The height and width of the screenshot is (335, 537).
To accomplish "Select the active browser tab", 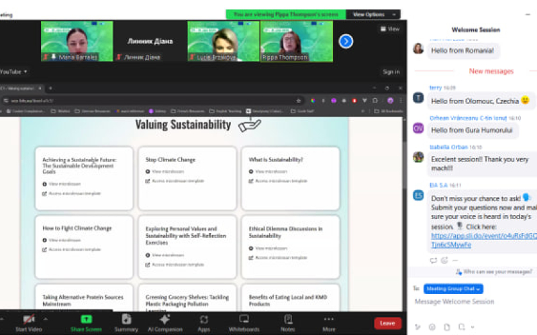I will pos(22,88).
